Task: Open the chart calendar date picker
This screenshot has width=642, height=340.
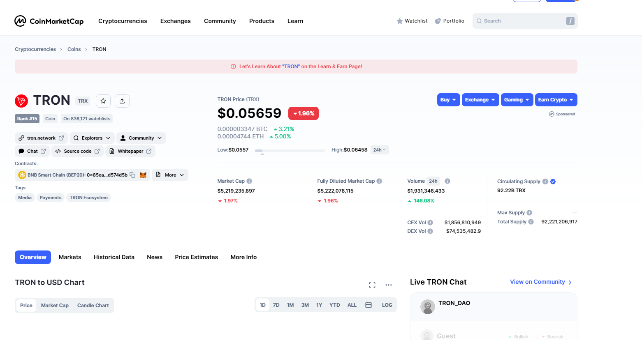Action: pos(369,305)
